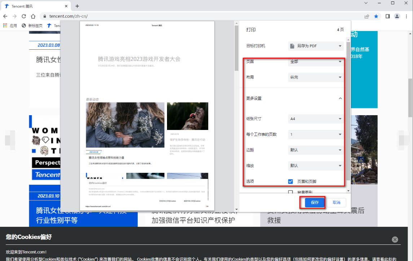The height and width of the screenshot is (261, 413).
Task: Change 布局 from the layout dropdown
Action: [x=316, y=77]
